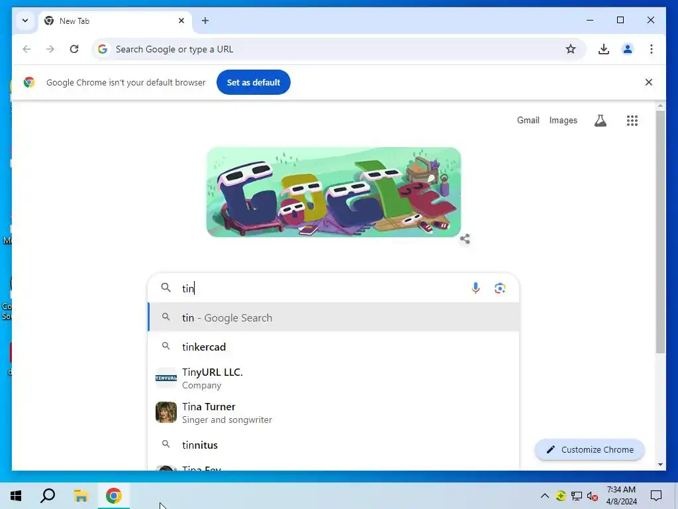
Task: Open the Images link
Action: [563, 121]
